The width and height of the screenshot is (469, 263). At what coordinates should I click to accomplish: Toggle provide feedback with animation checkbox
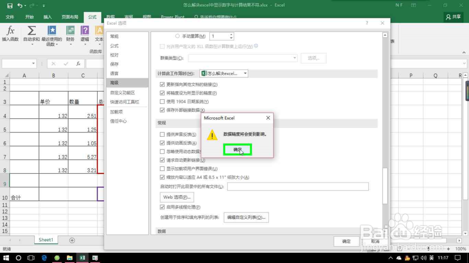coord(162,143)
